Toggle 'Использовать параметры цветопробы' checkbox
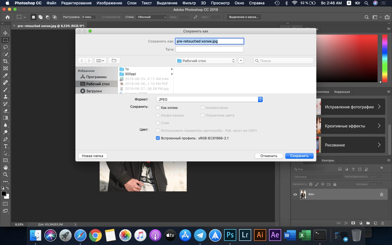The width and height of the screenshot is (392, 245). (x=158, y=131)
